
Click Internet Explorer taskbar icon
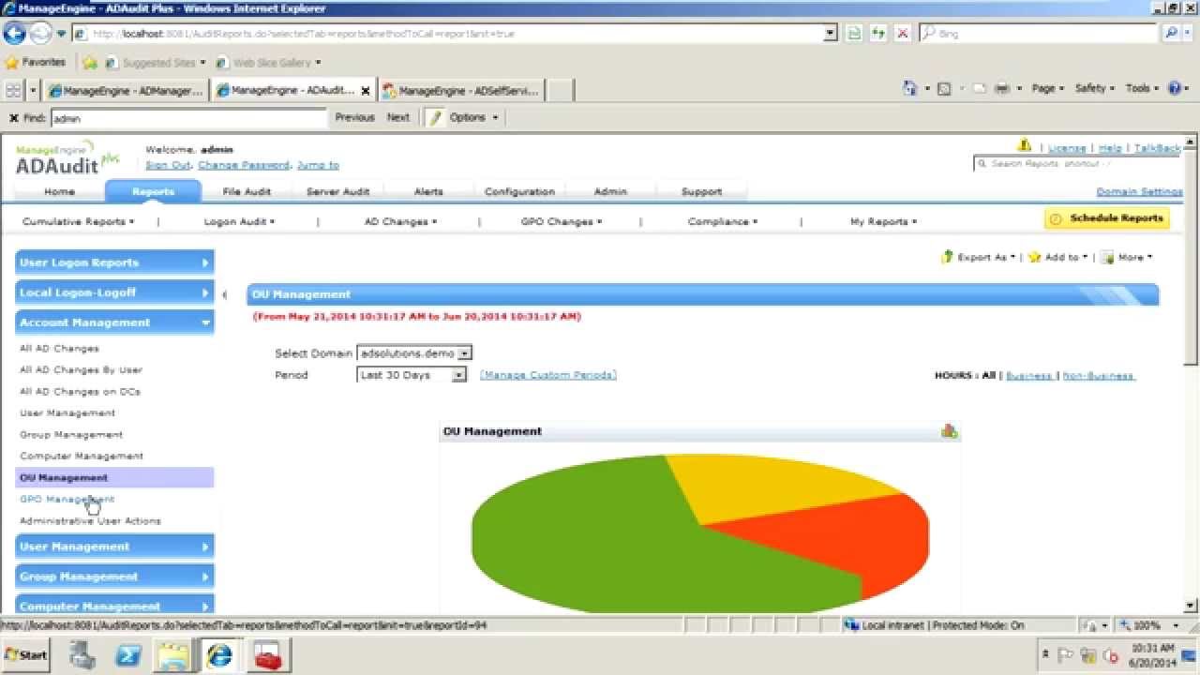tap(219, 655)
